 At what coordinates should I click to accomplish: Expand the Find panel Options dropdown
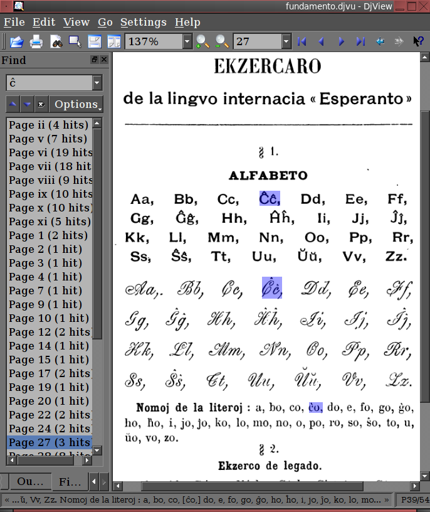pyautogui.click(x=76, y=104)
